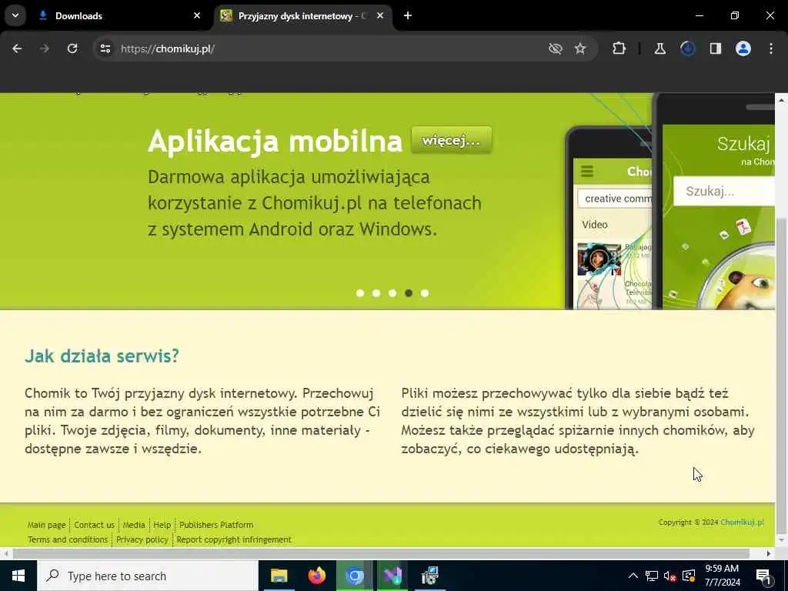Open Visual Studio from the taskbar
The height and width of the screenshot is (591, 788).
point(392,576)
